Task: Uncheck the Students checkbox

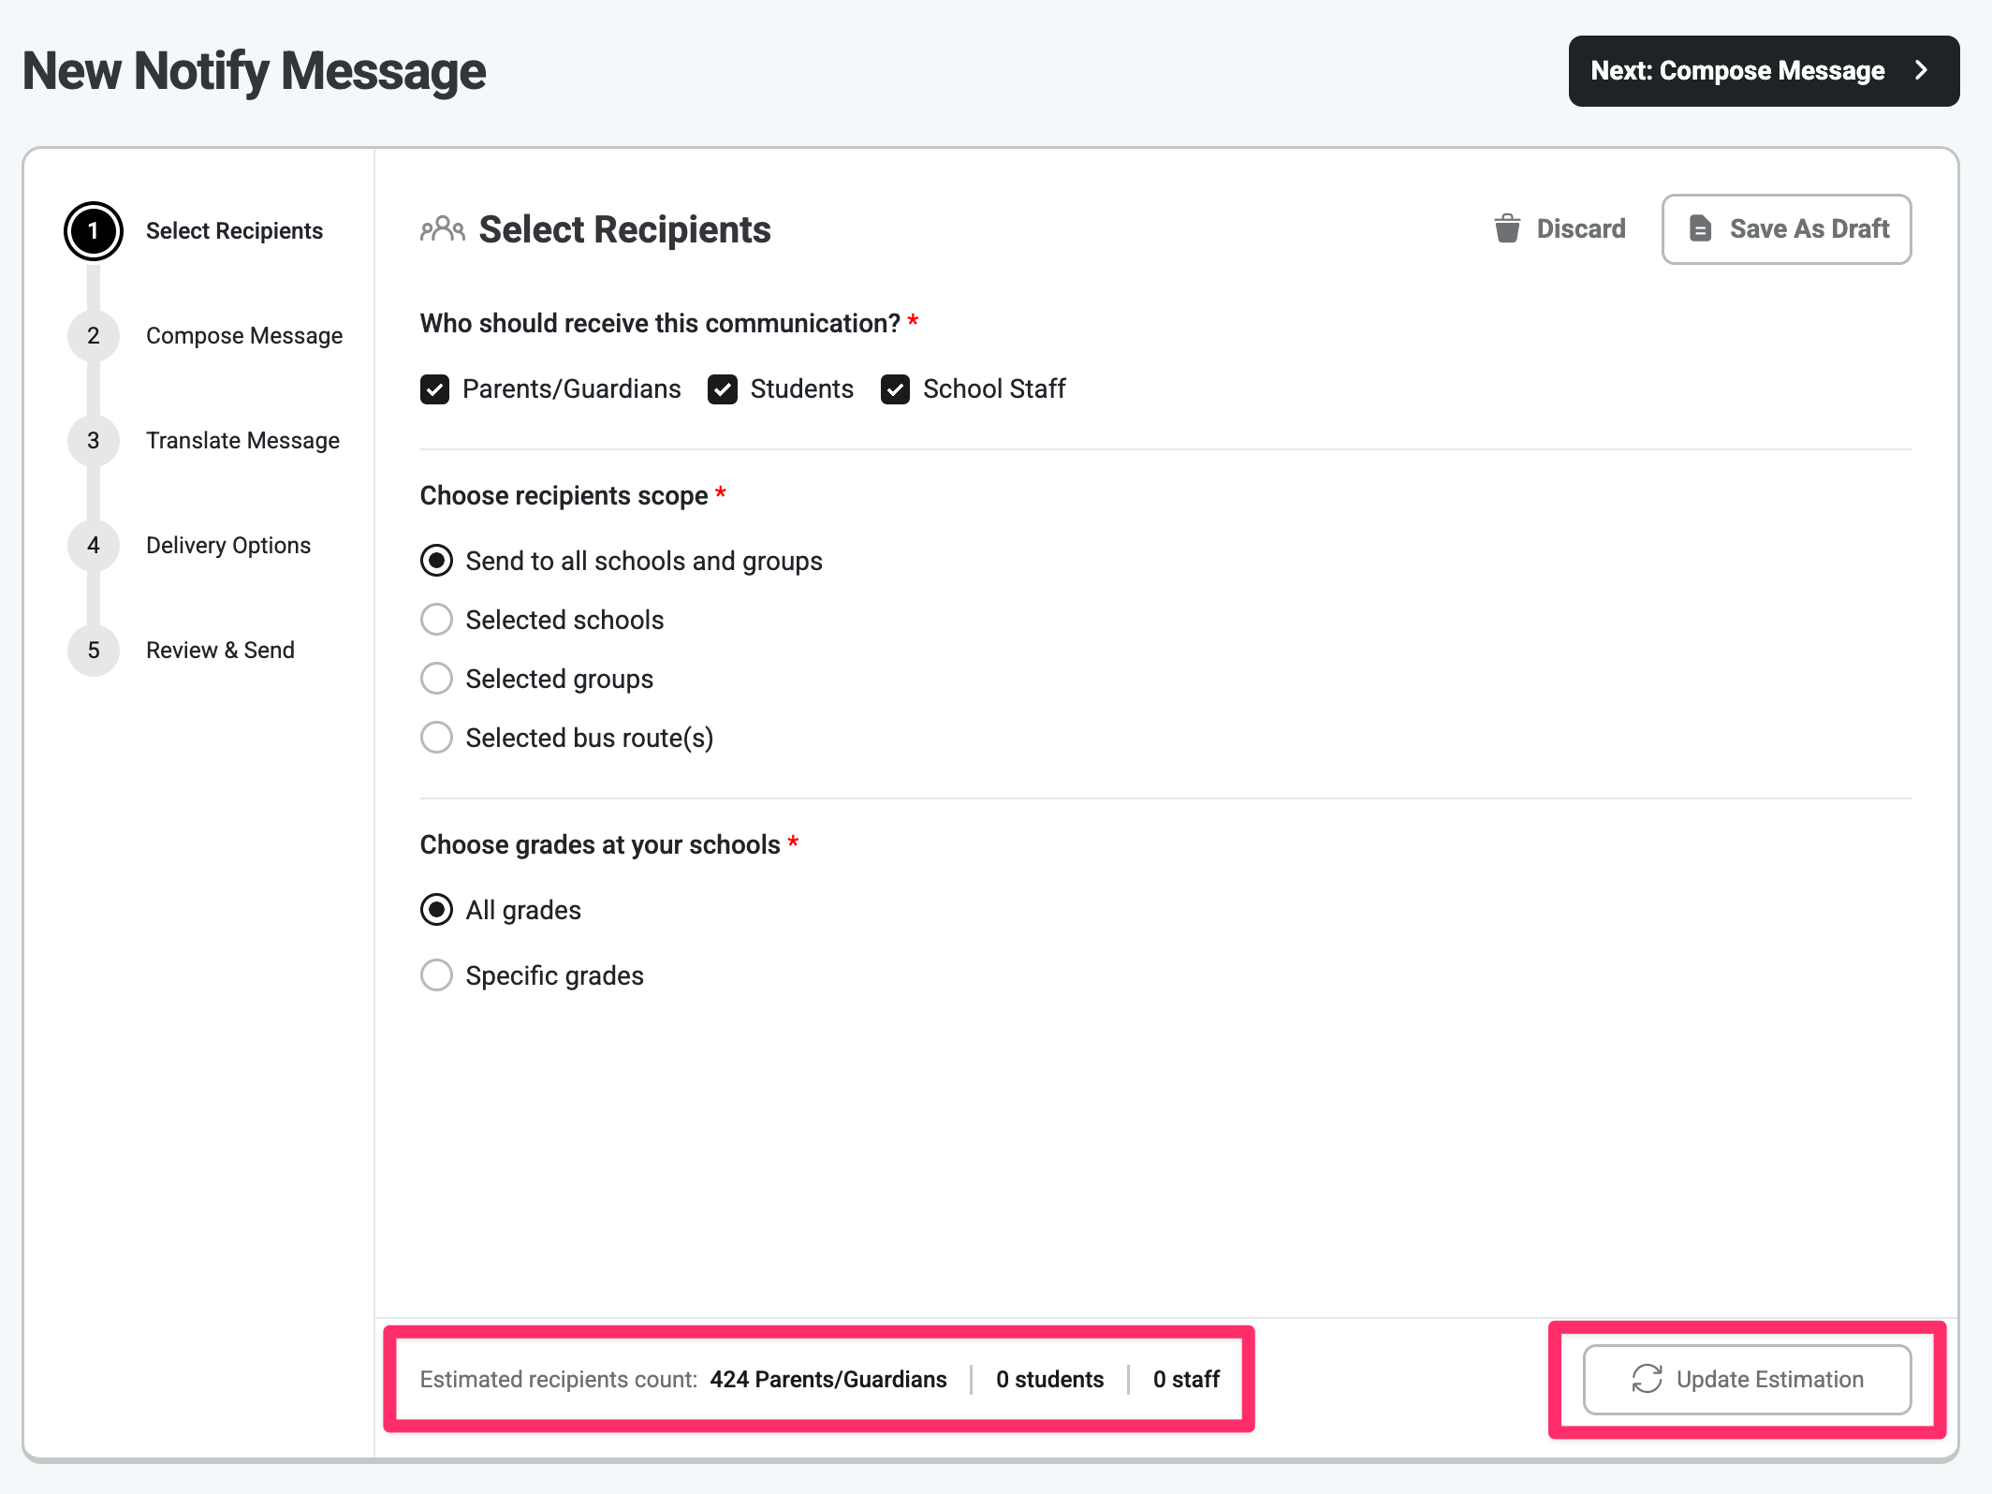Action: 723,389
